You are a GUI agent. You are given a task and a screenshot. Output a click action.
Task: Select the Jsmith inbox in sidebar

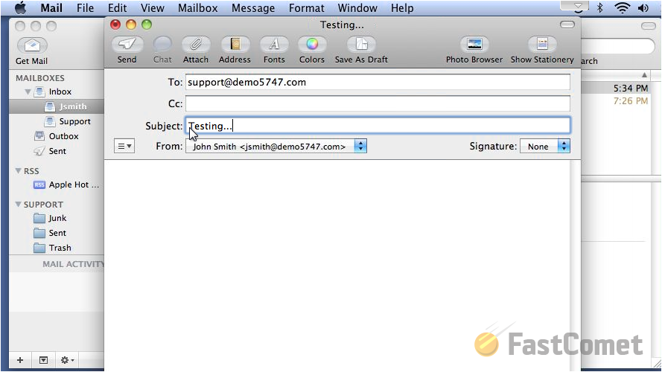pos(57,106)
